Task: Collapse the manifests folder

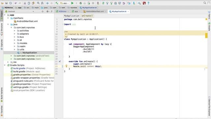Action: coord(8,18)
